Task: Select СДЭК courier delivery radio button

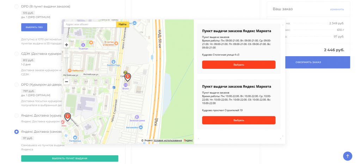Action: click(x=17, y=54)
